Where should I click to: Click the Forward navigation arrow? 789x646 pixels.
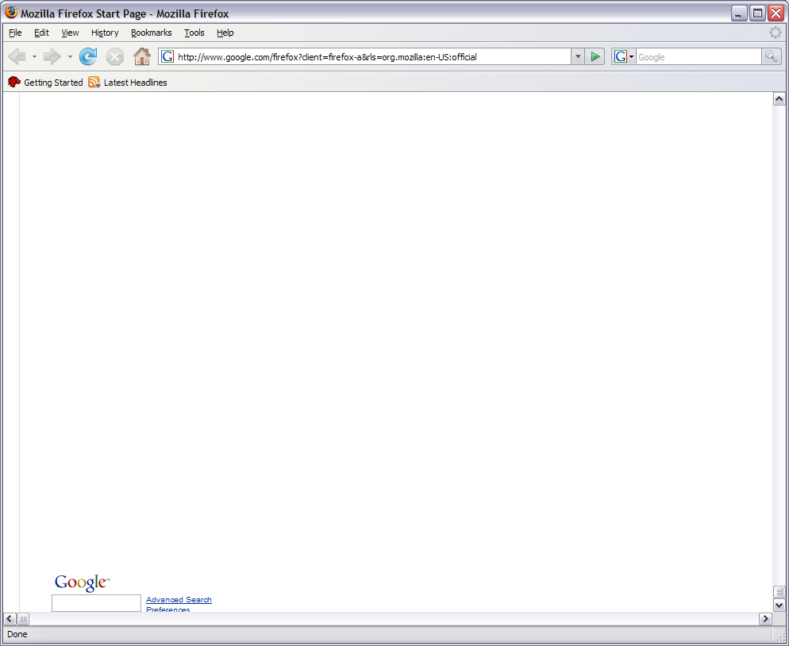pyautogui.click(x=52, y=56)
